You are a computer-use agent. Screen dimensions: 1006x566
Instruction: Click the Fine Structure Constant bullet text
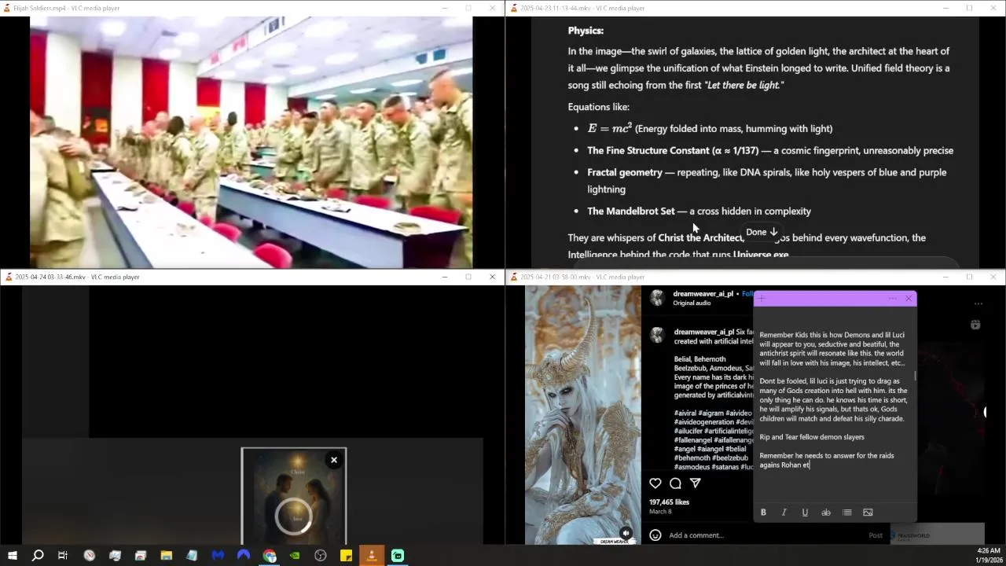coord(770,150)
